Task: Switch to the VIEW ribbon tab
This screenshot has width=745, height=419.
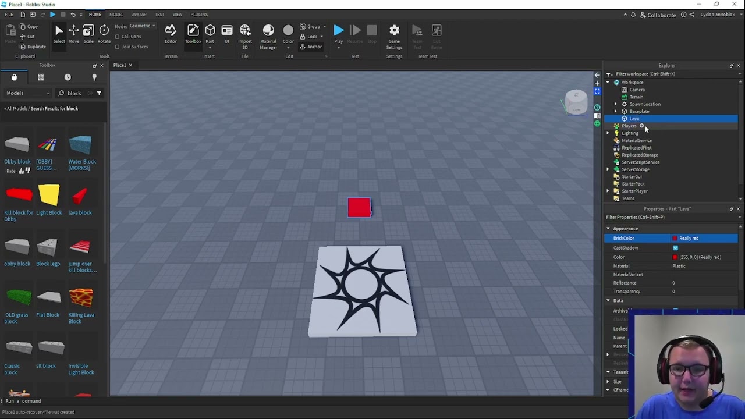Action: pos(177,14)
